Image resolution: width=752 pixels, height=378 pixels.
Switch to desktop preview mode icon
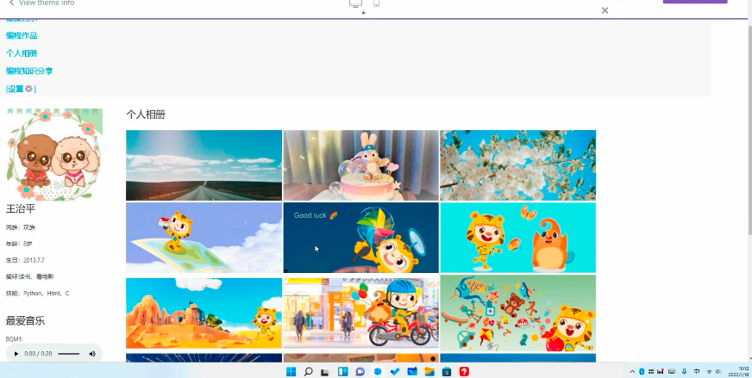point(355,3)
